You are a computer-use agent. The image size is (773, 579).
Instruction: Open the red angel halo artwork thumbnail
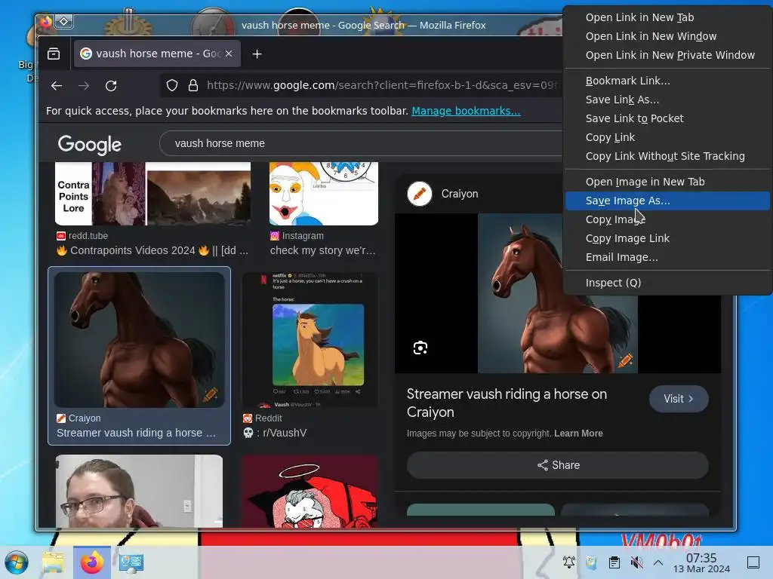(310, 491)
